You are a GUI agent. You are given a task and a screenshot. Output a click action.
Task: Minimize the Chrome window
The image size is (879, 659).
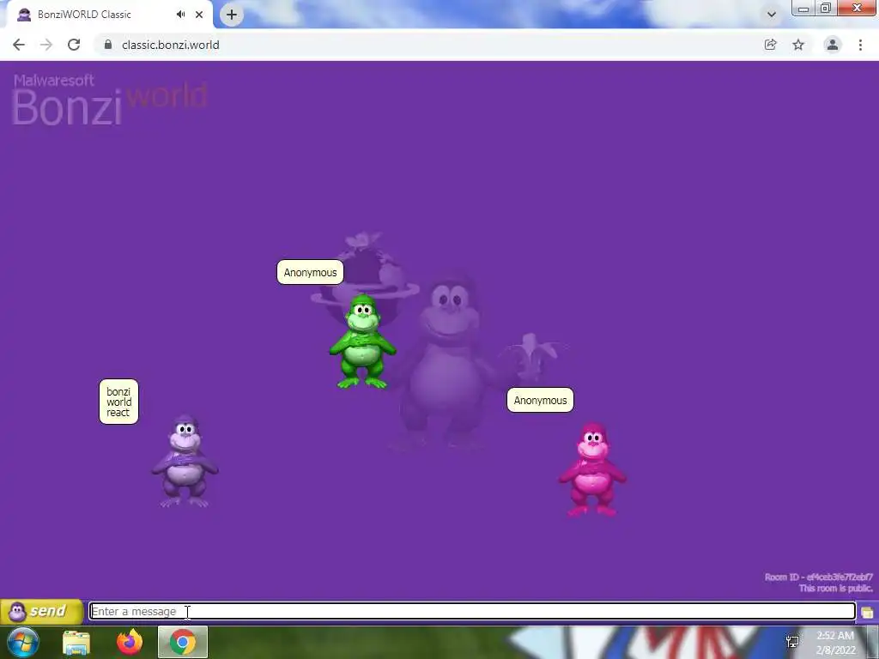coord(803,9)
